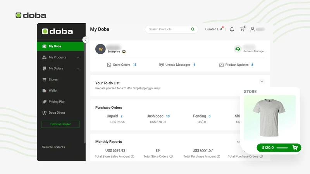
Task: Click the Doba Direct logo icon
Action: (44, 113)
